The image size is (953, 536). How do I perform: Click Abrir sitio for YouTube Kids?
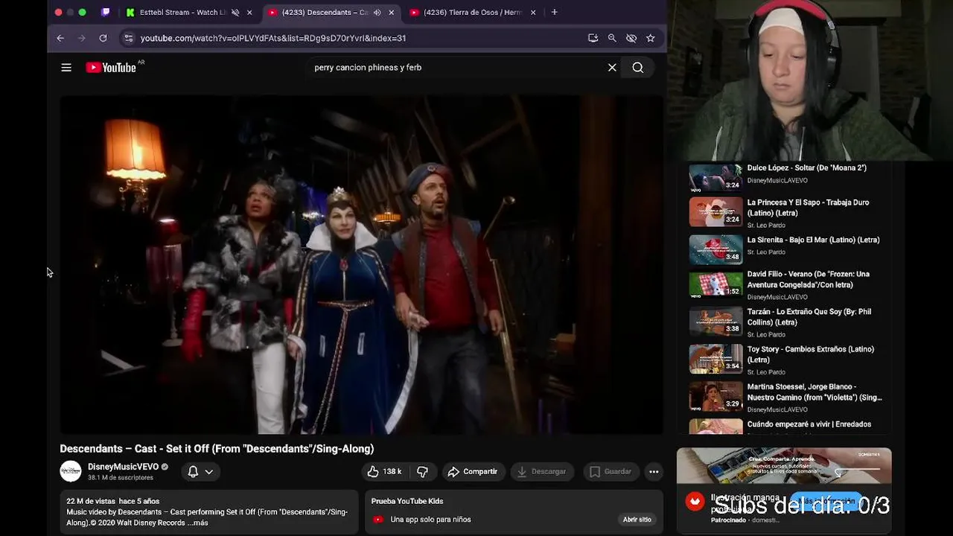pyautogui.click(x=637, y=520)
